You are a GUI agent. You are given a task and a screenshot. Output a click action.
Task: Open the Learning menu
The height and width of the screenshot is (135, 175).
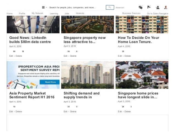pyautogui.click(x=54, y=13)
